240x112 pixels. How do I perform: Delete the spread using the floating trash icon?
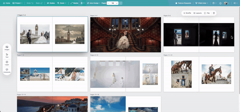click(214, 13)
